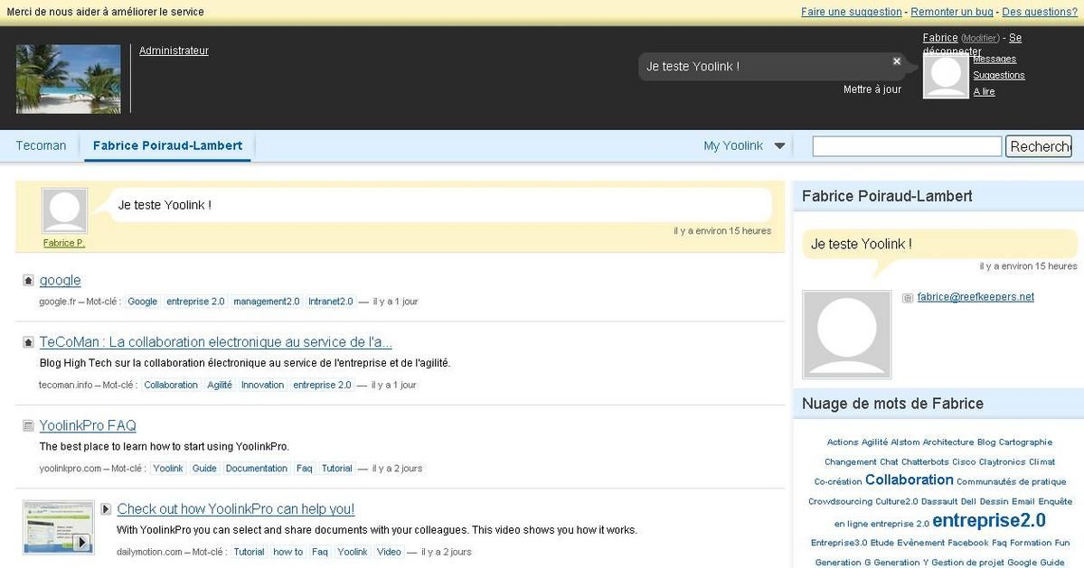The height and width of the screenshot is (568, 1084).
Task: Open 'Check out how YoolinkPro can help you!'
Action: (x=236, y=509)
